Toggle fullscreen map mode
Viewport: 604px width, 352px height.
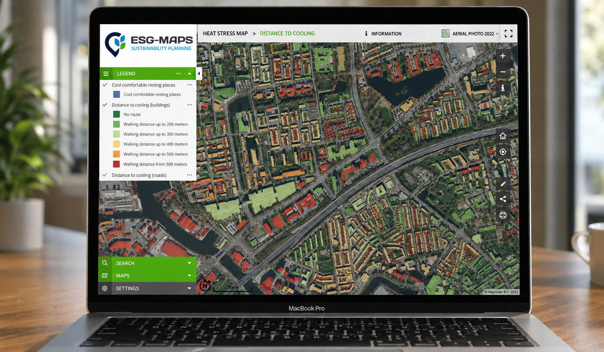[508, 33]
